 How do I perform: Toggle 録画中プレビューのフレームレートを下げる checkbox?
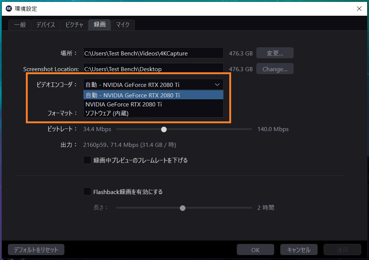pyautogui.click(x=87, y=160)
